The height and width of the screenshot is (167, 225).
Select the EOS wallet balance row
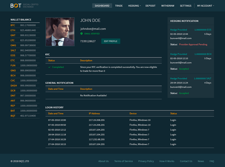(x=25, y=55)
